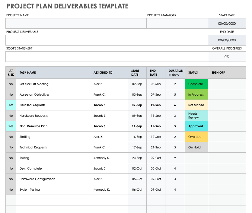The height and width of the screenshot is (213, 252).
Task: Select Alex B. assigned to Hardware Configuration
Action: point(109,179)
